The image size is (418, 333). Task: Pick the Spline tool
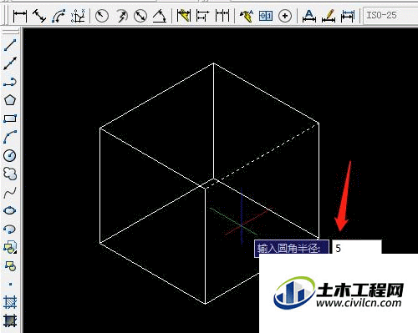(10, 192)
